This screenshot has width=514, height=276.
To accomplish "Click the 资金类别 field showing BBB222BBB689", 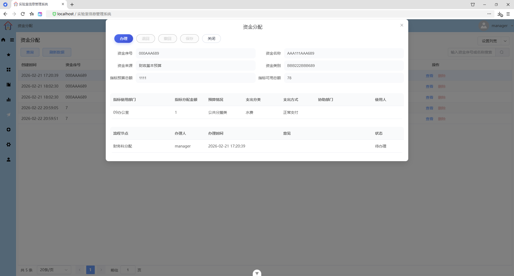I will click(x=344, y=66).
